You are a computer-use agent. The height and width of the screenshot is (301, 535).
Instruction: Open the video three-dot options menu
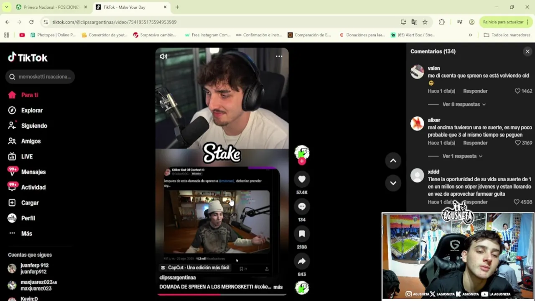(x=279, y=56)
